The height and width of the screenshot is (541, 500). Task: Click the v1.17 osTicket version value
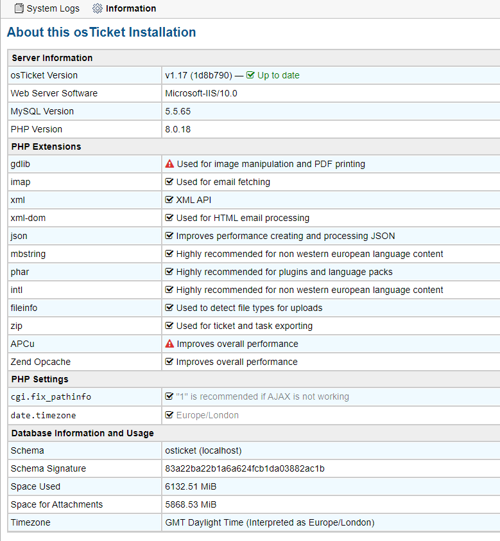(198, 75)
